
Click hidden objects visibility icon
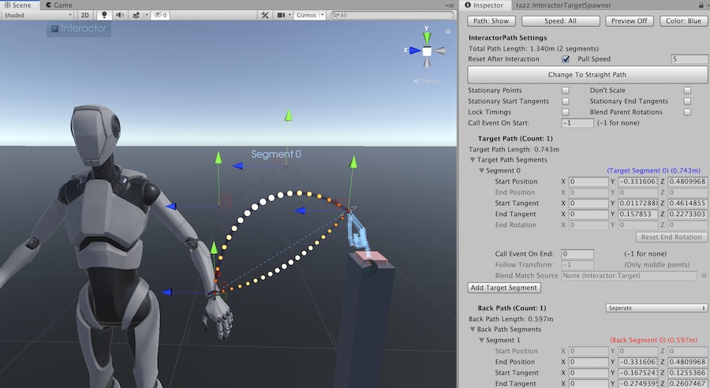pyautogui.click(x=159, y=15)
